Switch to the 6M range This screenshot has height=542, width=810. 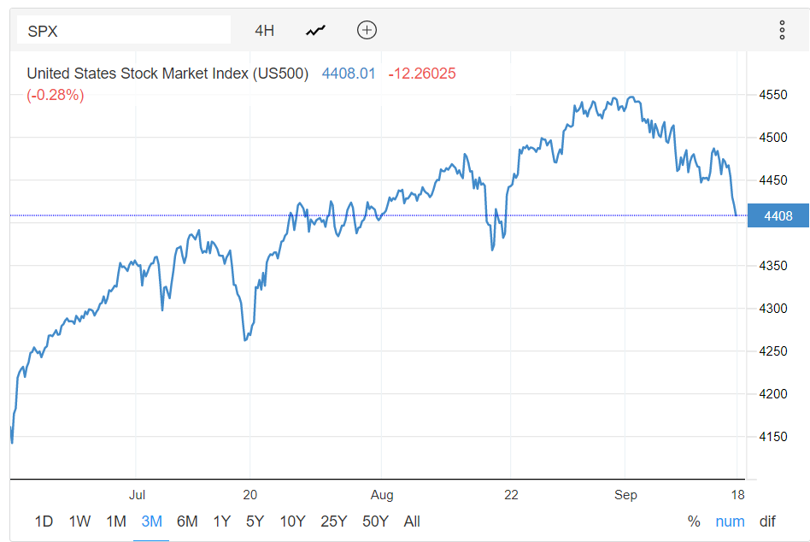click(187, 521)
